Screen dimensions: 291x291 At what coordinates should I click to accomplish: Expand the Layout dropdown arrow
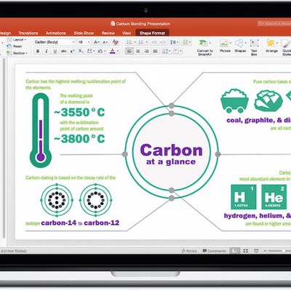pos(25,39)
